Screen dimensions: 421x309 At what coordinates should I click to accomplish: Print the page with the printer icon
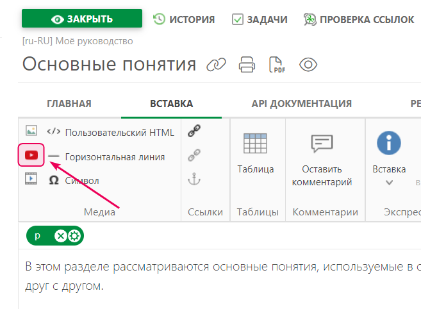pos(247,65)
